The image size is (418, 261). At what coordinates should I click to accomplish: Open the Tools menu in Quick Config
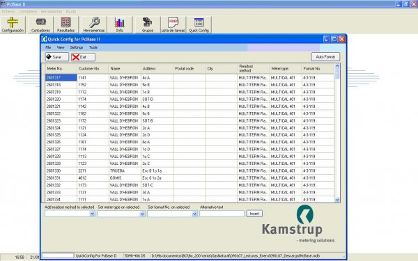[93, 47]
